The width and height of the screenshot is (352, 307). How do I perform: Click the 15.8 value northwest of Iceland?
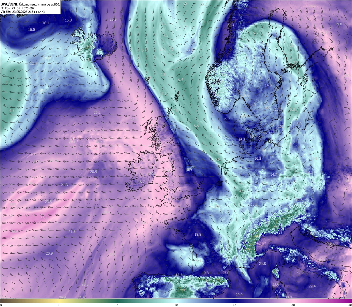click(68, 20)
